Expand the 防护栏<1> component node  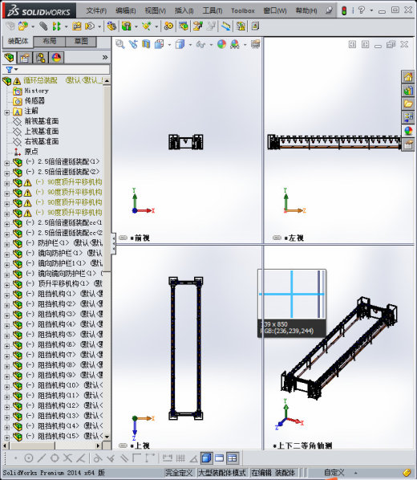7,245
